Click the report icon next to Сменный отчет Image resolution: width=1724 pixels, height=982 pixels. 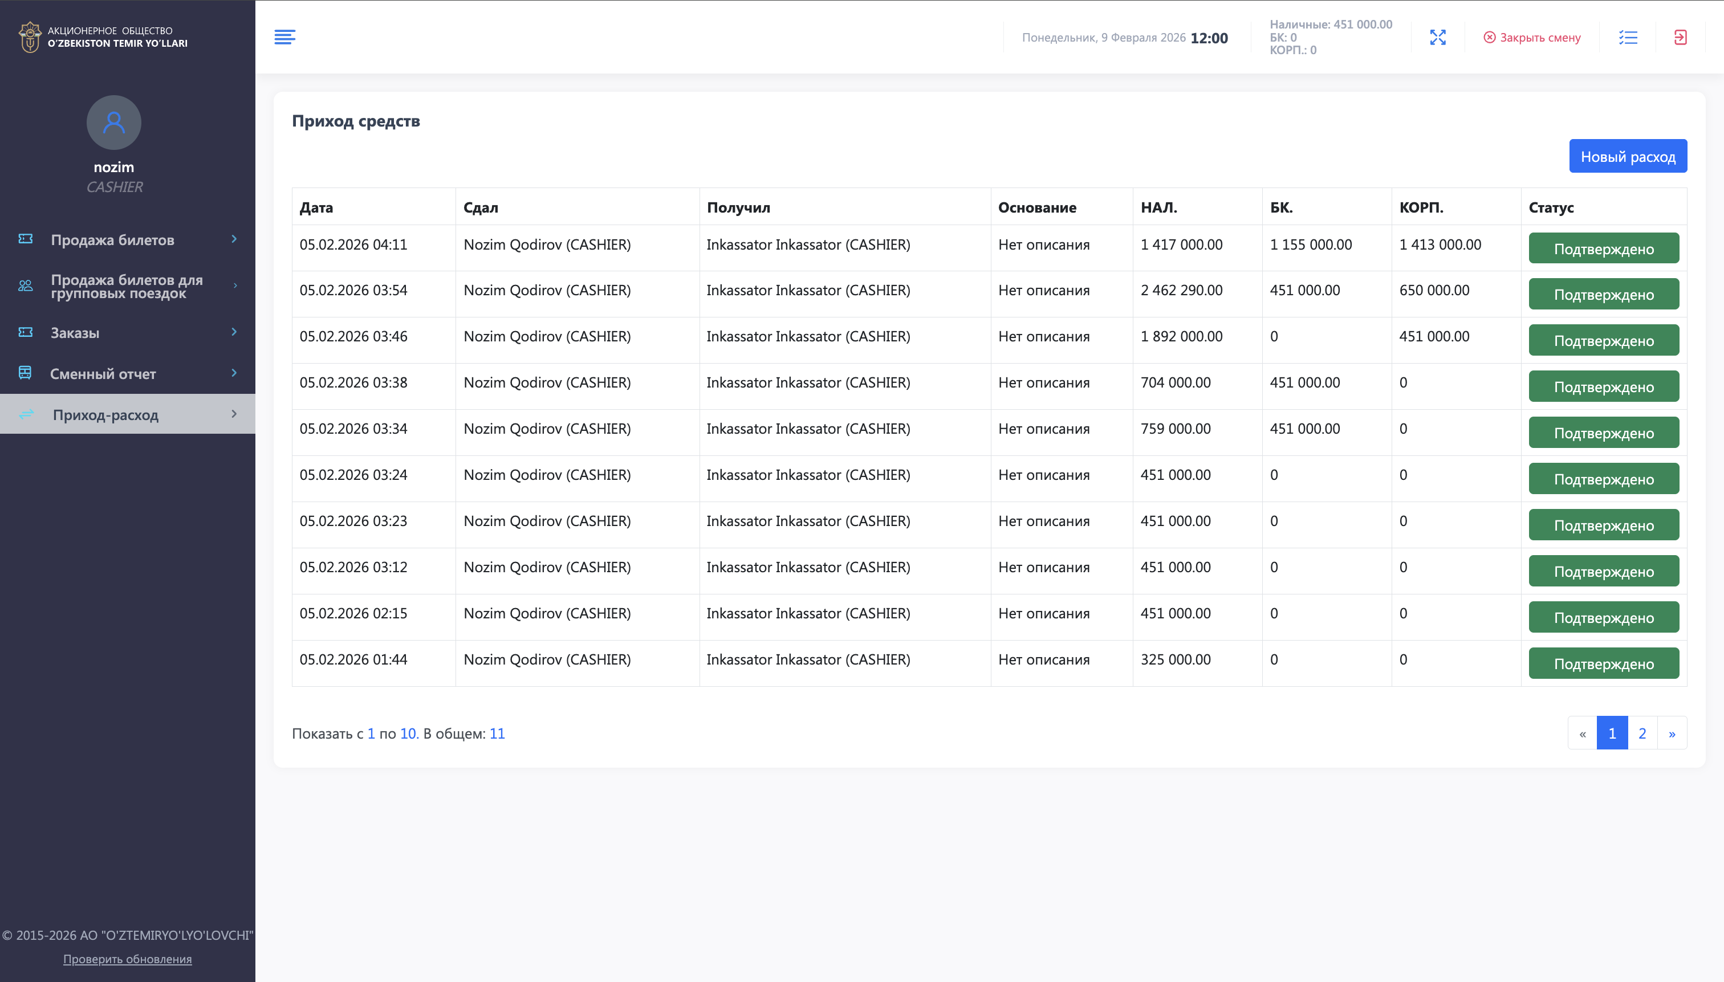(25, 372)
